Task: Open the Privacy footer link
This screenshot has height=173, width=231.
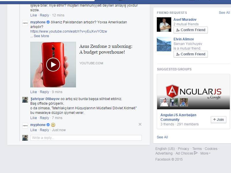Action: click(x=183, y=149)
